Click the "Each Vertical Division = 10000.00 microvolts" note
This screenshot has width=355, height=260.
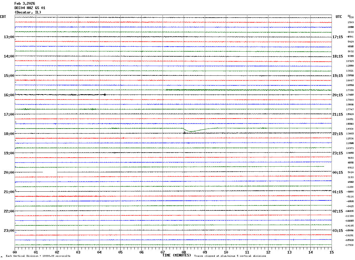click(x=38, y=256)
